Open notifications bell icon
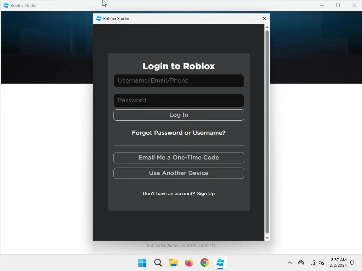 352,263
